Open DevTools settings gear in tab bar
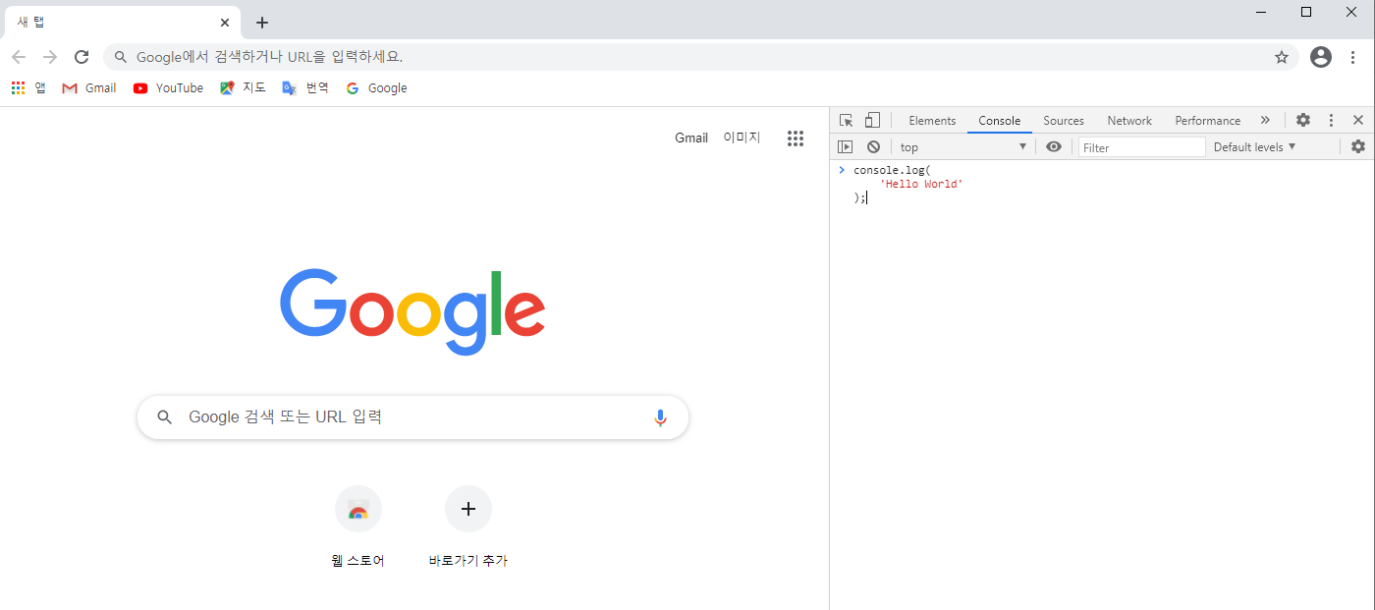 [x=1303, y=121]
